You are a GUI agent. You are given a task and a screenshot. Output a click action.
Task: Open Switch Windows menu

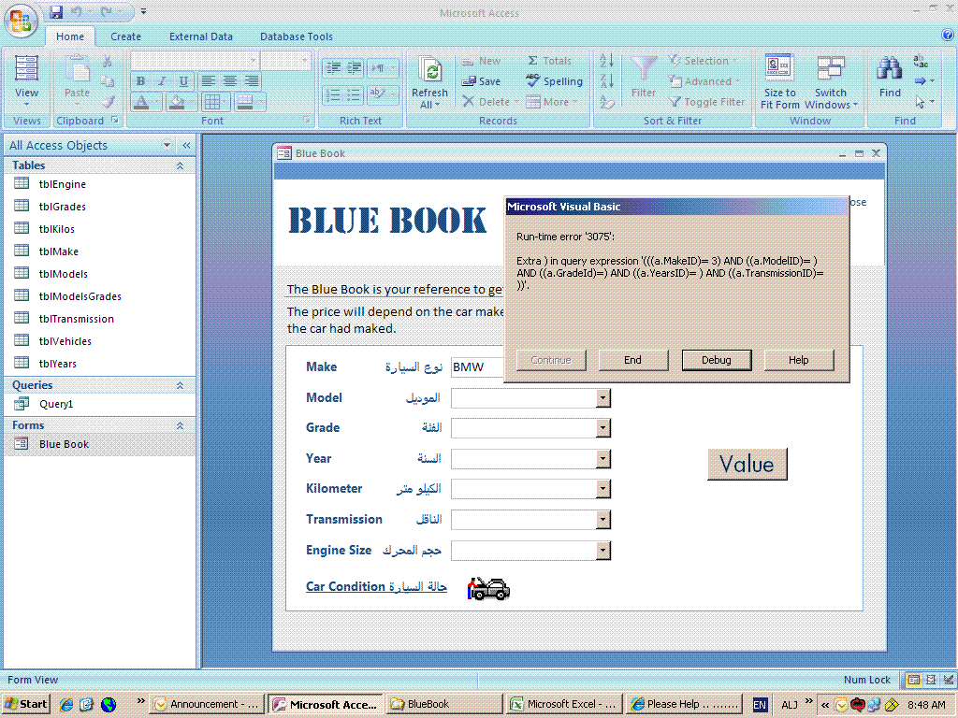coord(831,82)
